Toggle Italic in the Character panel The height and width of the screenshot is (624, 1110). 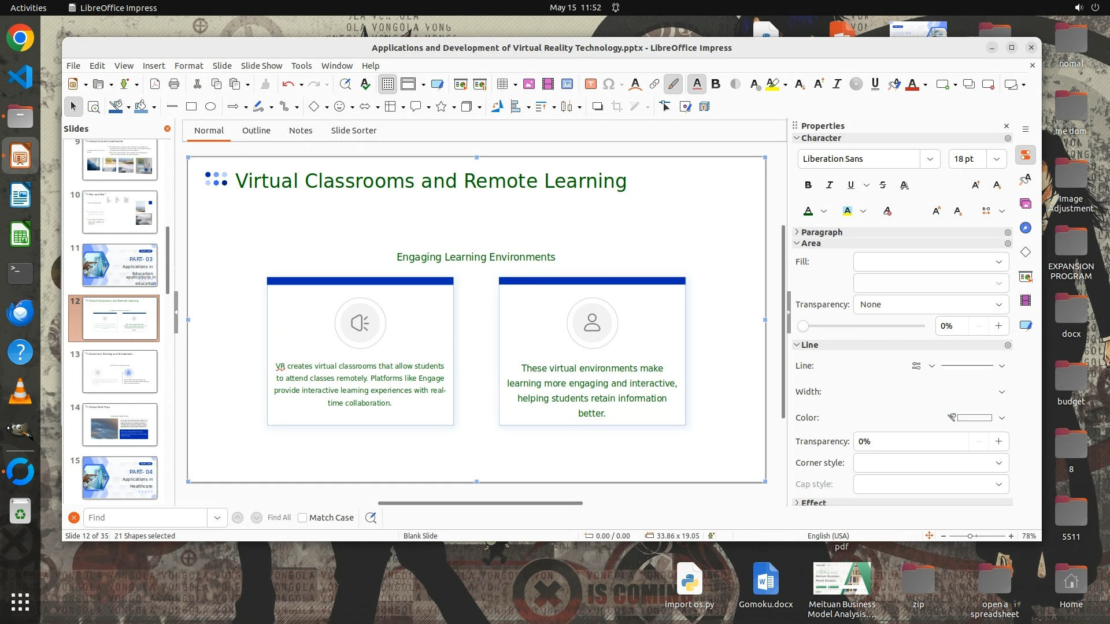(x=830, y=185)
